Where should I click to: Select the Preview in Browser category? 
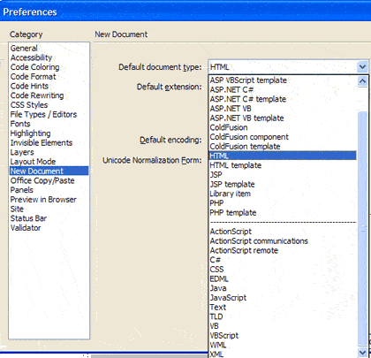click(43, 200)
